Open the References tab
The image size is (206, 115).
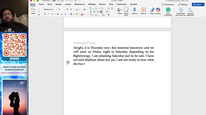[x=80, y=4]
